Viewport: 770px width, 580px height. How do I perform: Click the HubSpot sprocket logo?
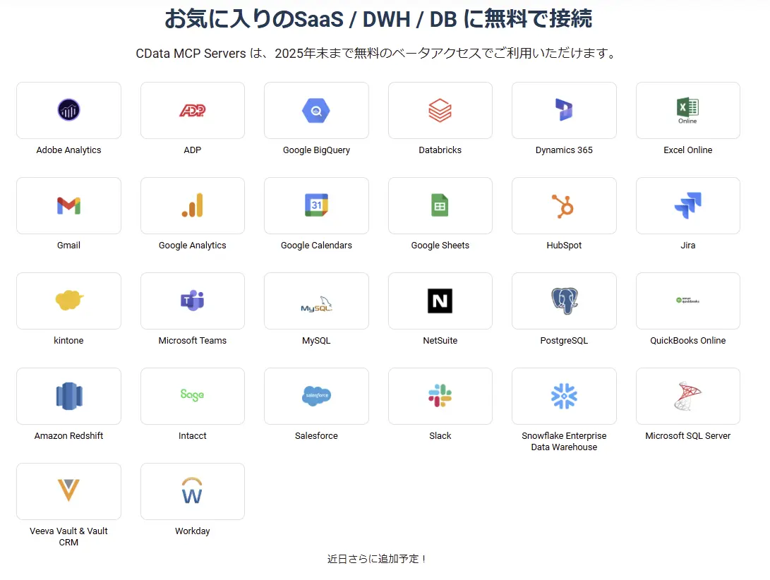coord(564,205)
